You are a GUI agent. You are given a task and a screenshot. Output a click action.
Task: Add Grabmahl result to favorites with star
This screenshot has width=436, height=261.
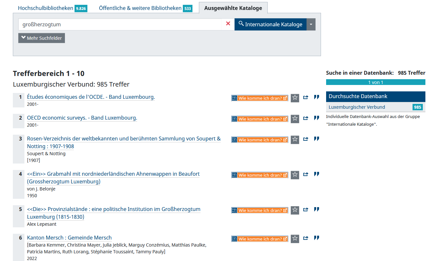(x=295, y=175)
